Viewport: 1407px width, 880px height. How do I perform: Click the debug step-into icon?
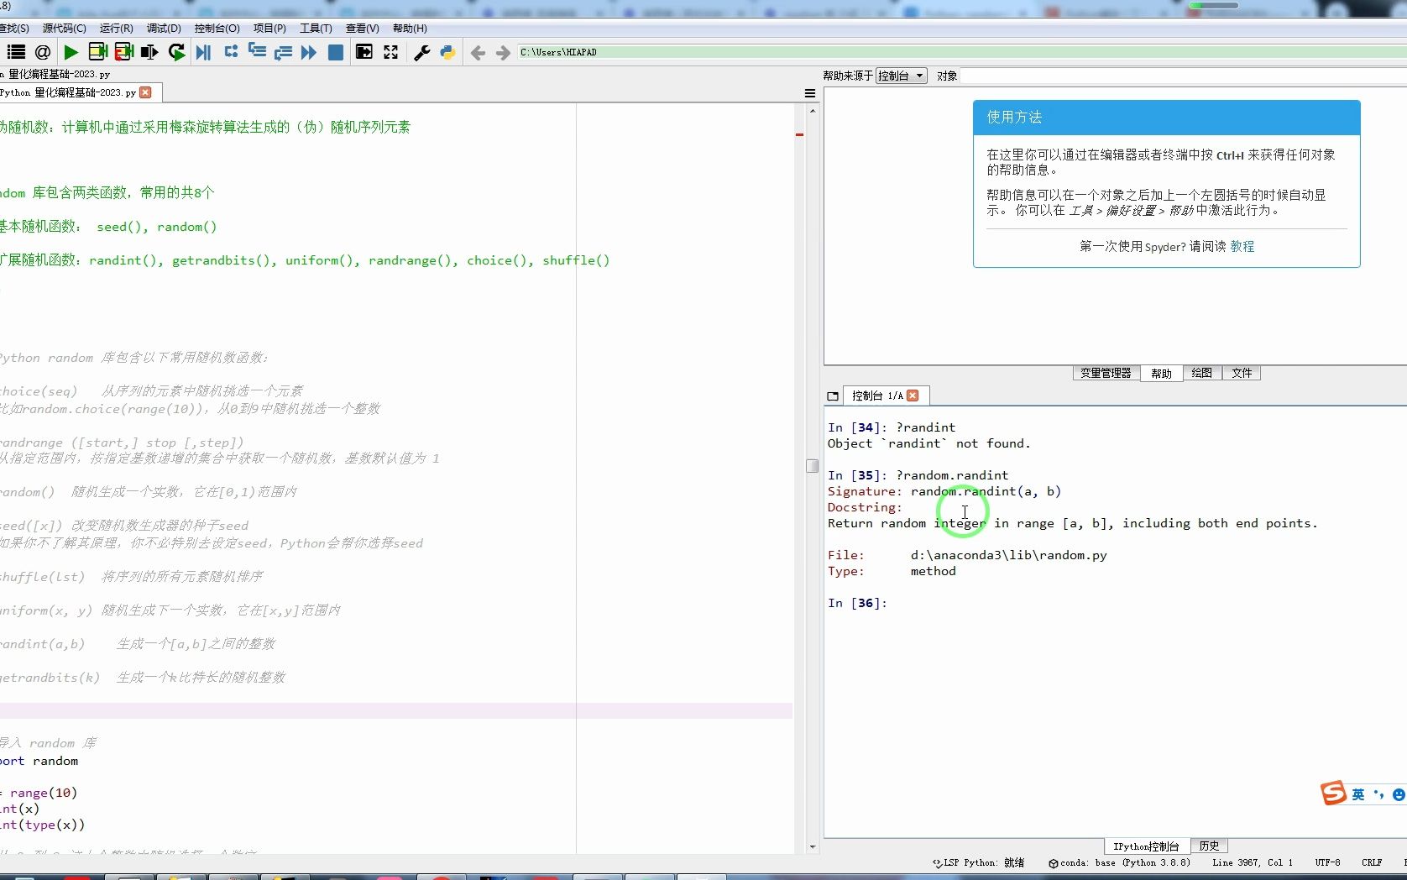coord(257,52)
